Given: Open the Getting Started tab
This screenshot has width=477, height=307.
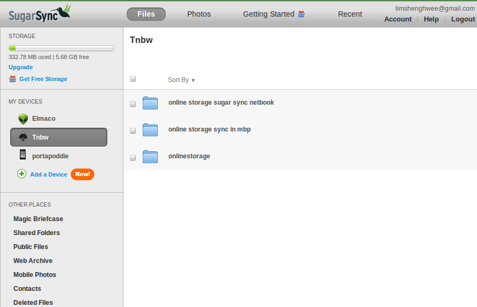Looking at the screenshot, I should click(x=269, y=14).
